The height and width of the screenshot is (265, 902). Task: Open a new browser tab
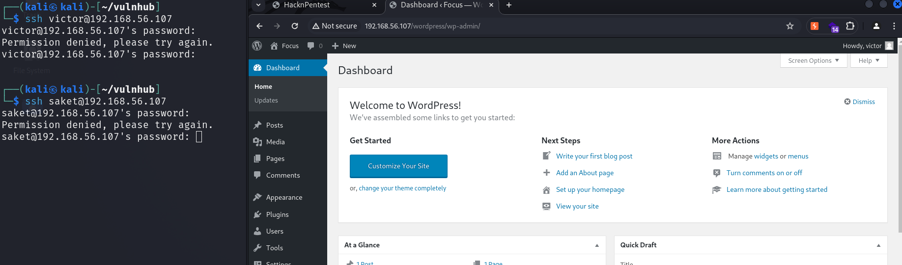[x=509, y=5]
